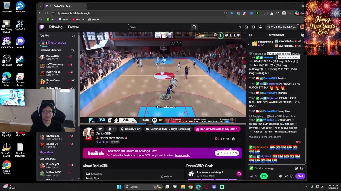Click the search magnifier button

(x=194, y=27)
